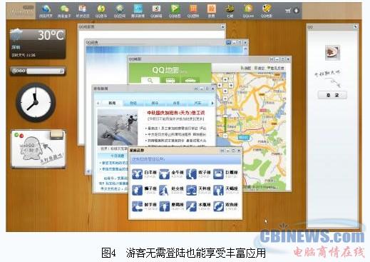The width and height of the screenshot is (370, 262).
Task: Switch to the 财经 tab in news window
Action: [133, 103]
